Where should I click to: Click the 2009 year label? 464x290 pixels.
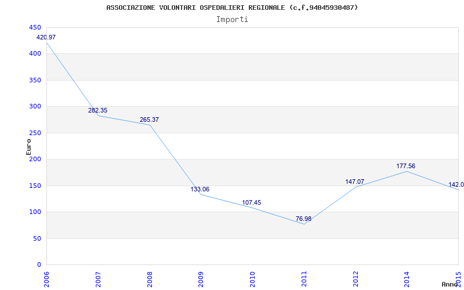[x=201, y=279]
